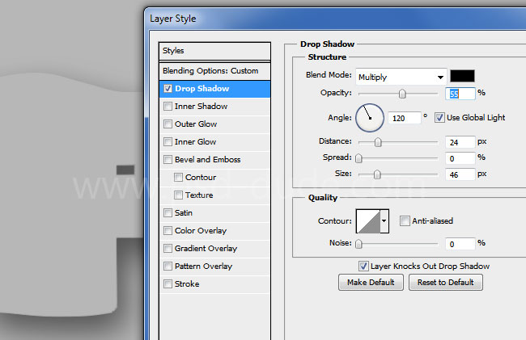Select the Bevel and Emboss style

tap(207, 160)
